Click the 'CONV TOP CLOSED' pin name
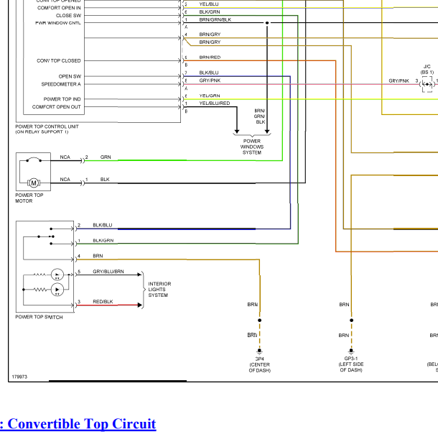This screenshot has height=437, width=438. (59, 60)
